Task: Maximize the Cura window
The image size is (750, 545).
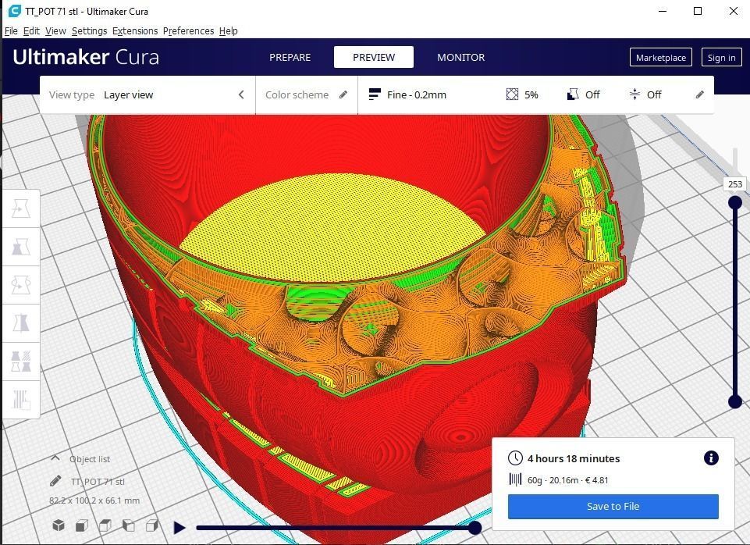Action: pyautogui.click(x=698, y=11)
